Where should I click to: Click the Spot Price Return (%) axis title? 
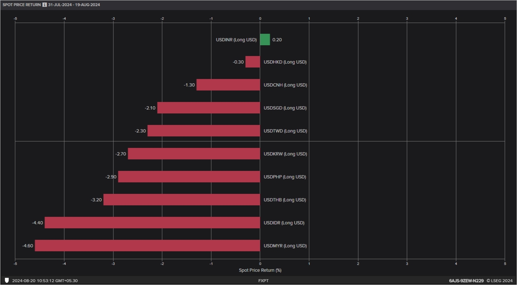(260, 270)
